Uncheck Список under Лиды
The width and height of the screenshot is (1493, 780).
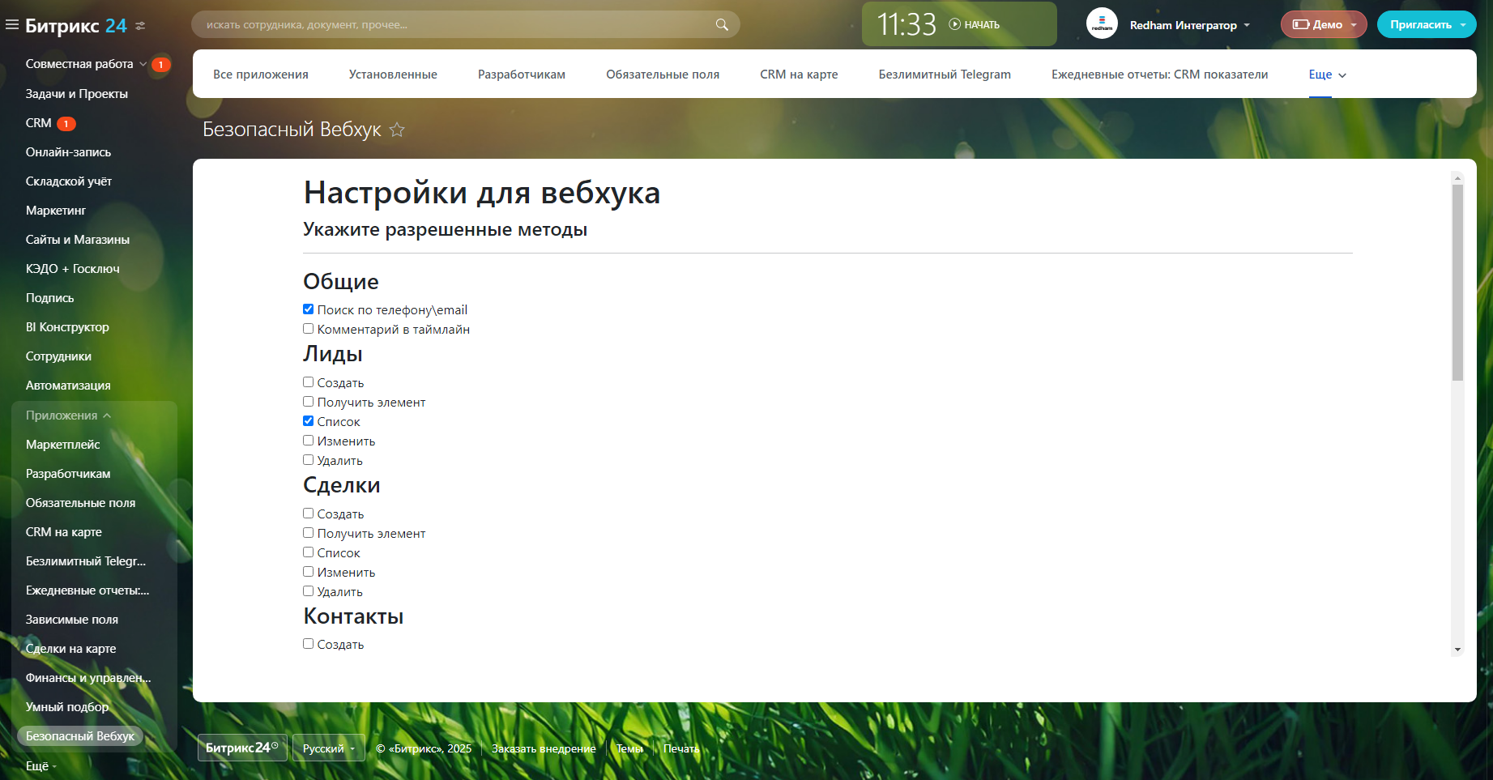click(309, 421)
